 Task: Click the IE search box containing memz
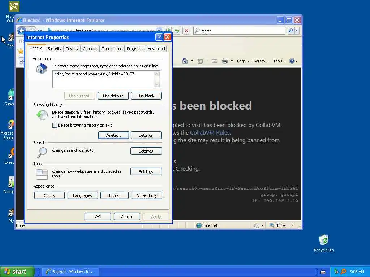[240, 31]
